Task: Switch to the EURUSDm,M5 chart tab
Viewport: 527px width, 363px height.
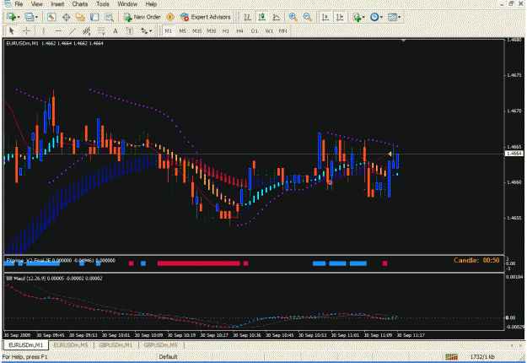Action: 71,344
